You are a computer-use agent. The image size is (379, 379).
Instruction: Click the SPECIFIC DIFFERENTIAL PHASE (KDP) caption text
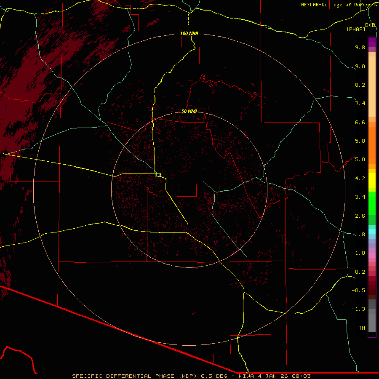tap(135, 376)
